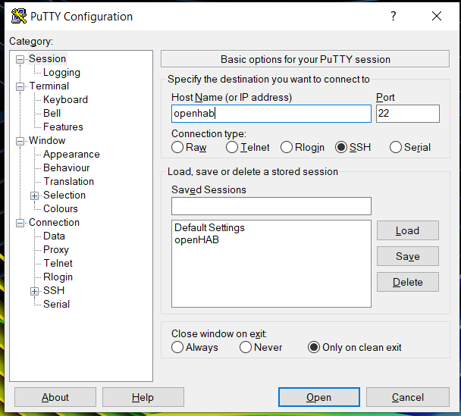Click the PuTTY icon in the title bar
The image size is (461, 416).
pyautogui.click(x=19, y=16)
